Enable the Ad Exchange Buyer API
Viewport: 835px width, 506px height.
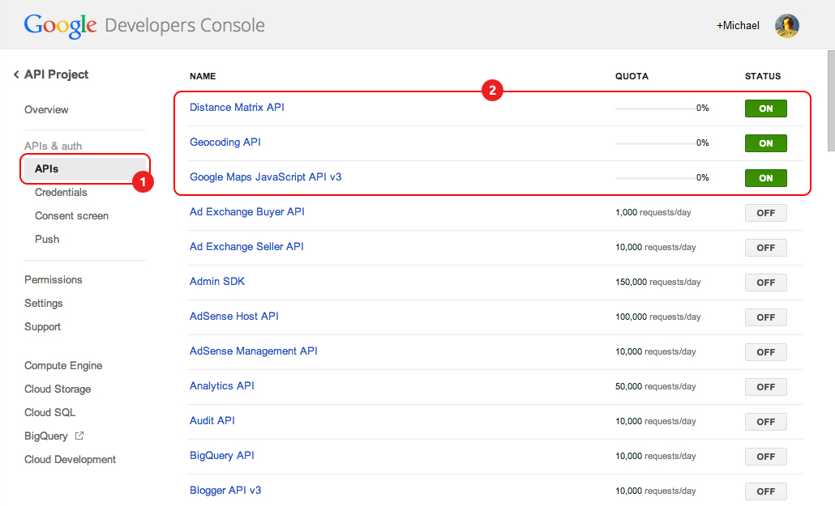[765, 213]
